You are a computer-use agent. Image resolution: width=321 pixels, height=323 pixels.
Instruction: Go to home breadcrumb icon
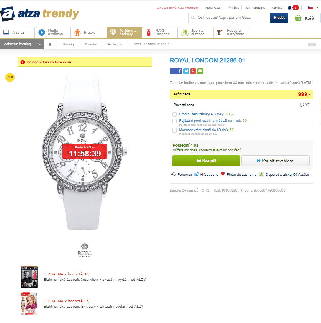tap(50, 44)
